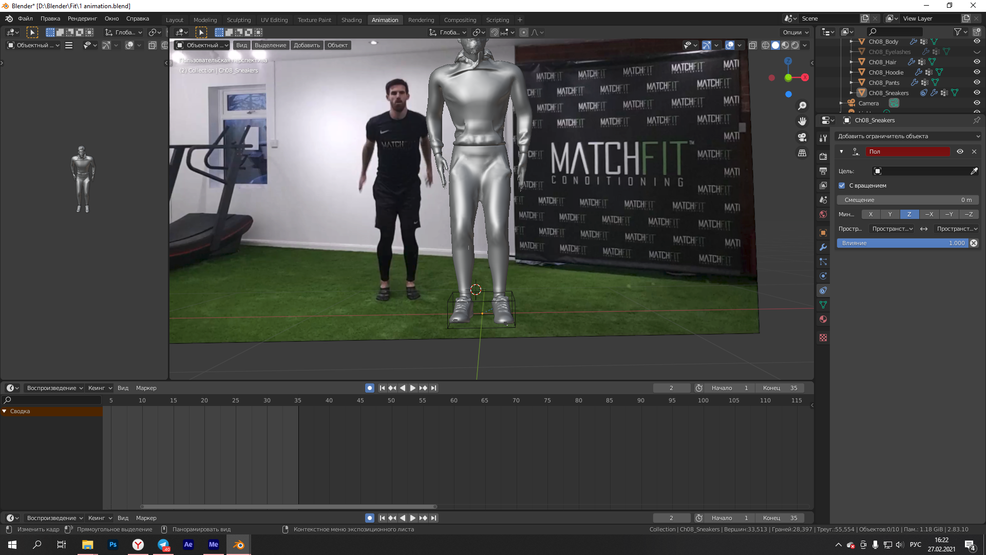The height and width of the screenshot is (555, 986).
Task: Switch to the Layout workspace tab
Action: [175, 20]
